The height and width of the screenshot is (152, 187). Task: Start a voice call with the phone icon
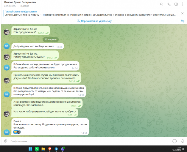(x=169, y=4)
